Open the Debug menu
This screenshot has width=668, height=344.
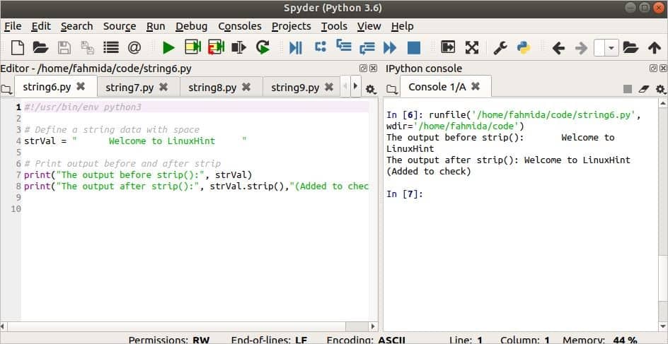point(191,26)
